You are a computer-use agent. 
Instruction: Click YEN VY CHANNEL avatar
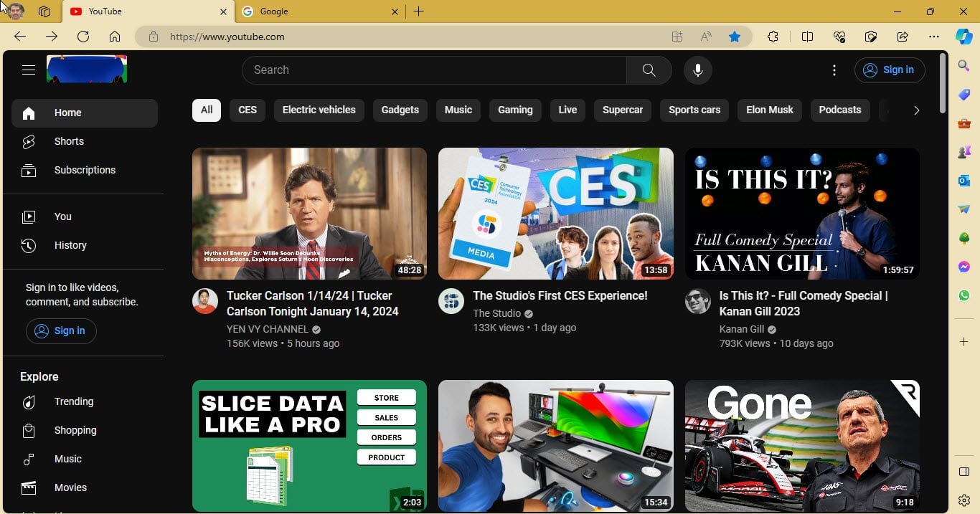(205, 302)
